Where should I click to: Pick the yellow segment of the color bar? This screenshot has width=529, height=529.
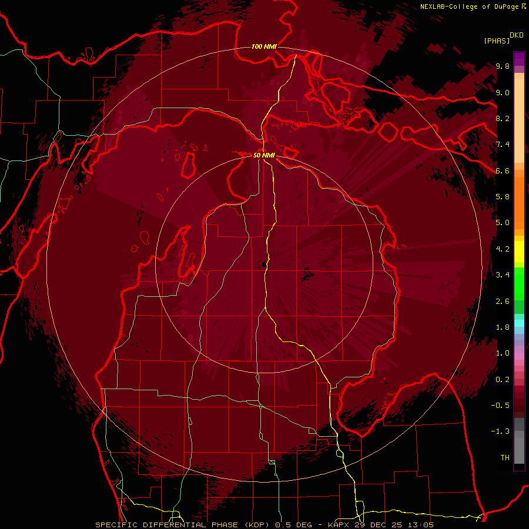(x=519, y=252)
